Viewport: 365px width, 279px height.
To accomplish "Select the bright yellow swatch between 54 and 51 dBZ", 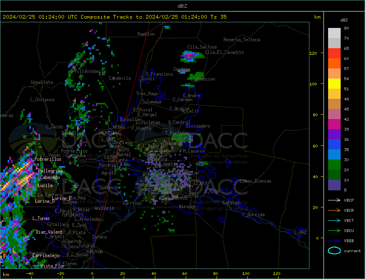I will (x=334, y=84).
